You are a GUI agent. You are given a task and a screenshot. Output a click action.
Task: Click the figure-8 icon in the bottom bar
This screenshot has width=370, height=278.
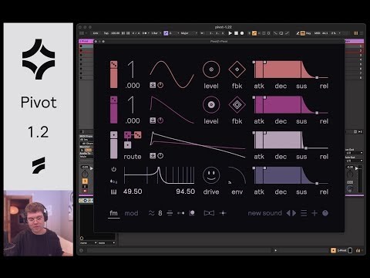coord(160,213)
